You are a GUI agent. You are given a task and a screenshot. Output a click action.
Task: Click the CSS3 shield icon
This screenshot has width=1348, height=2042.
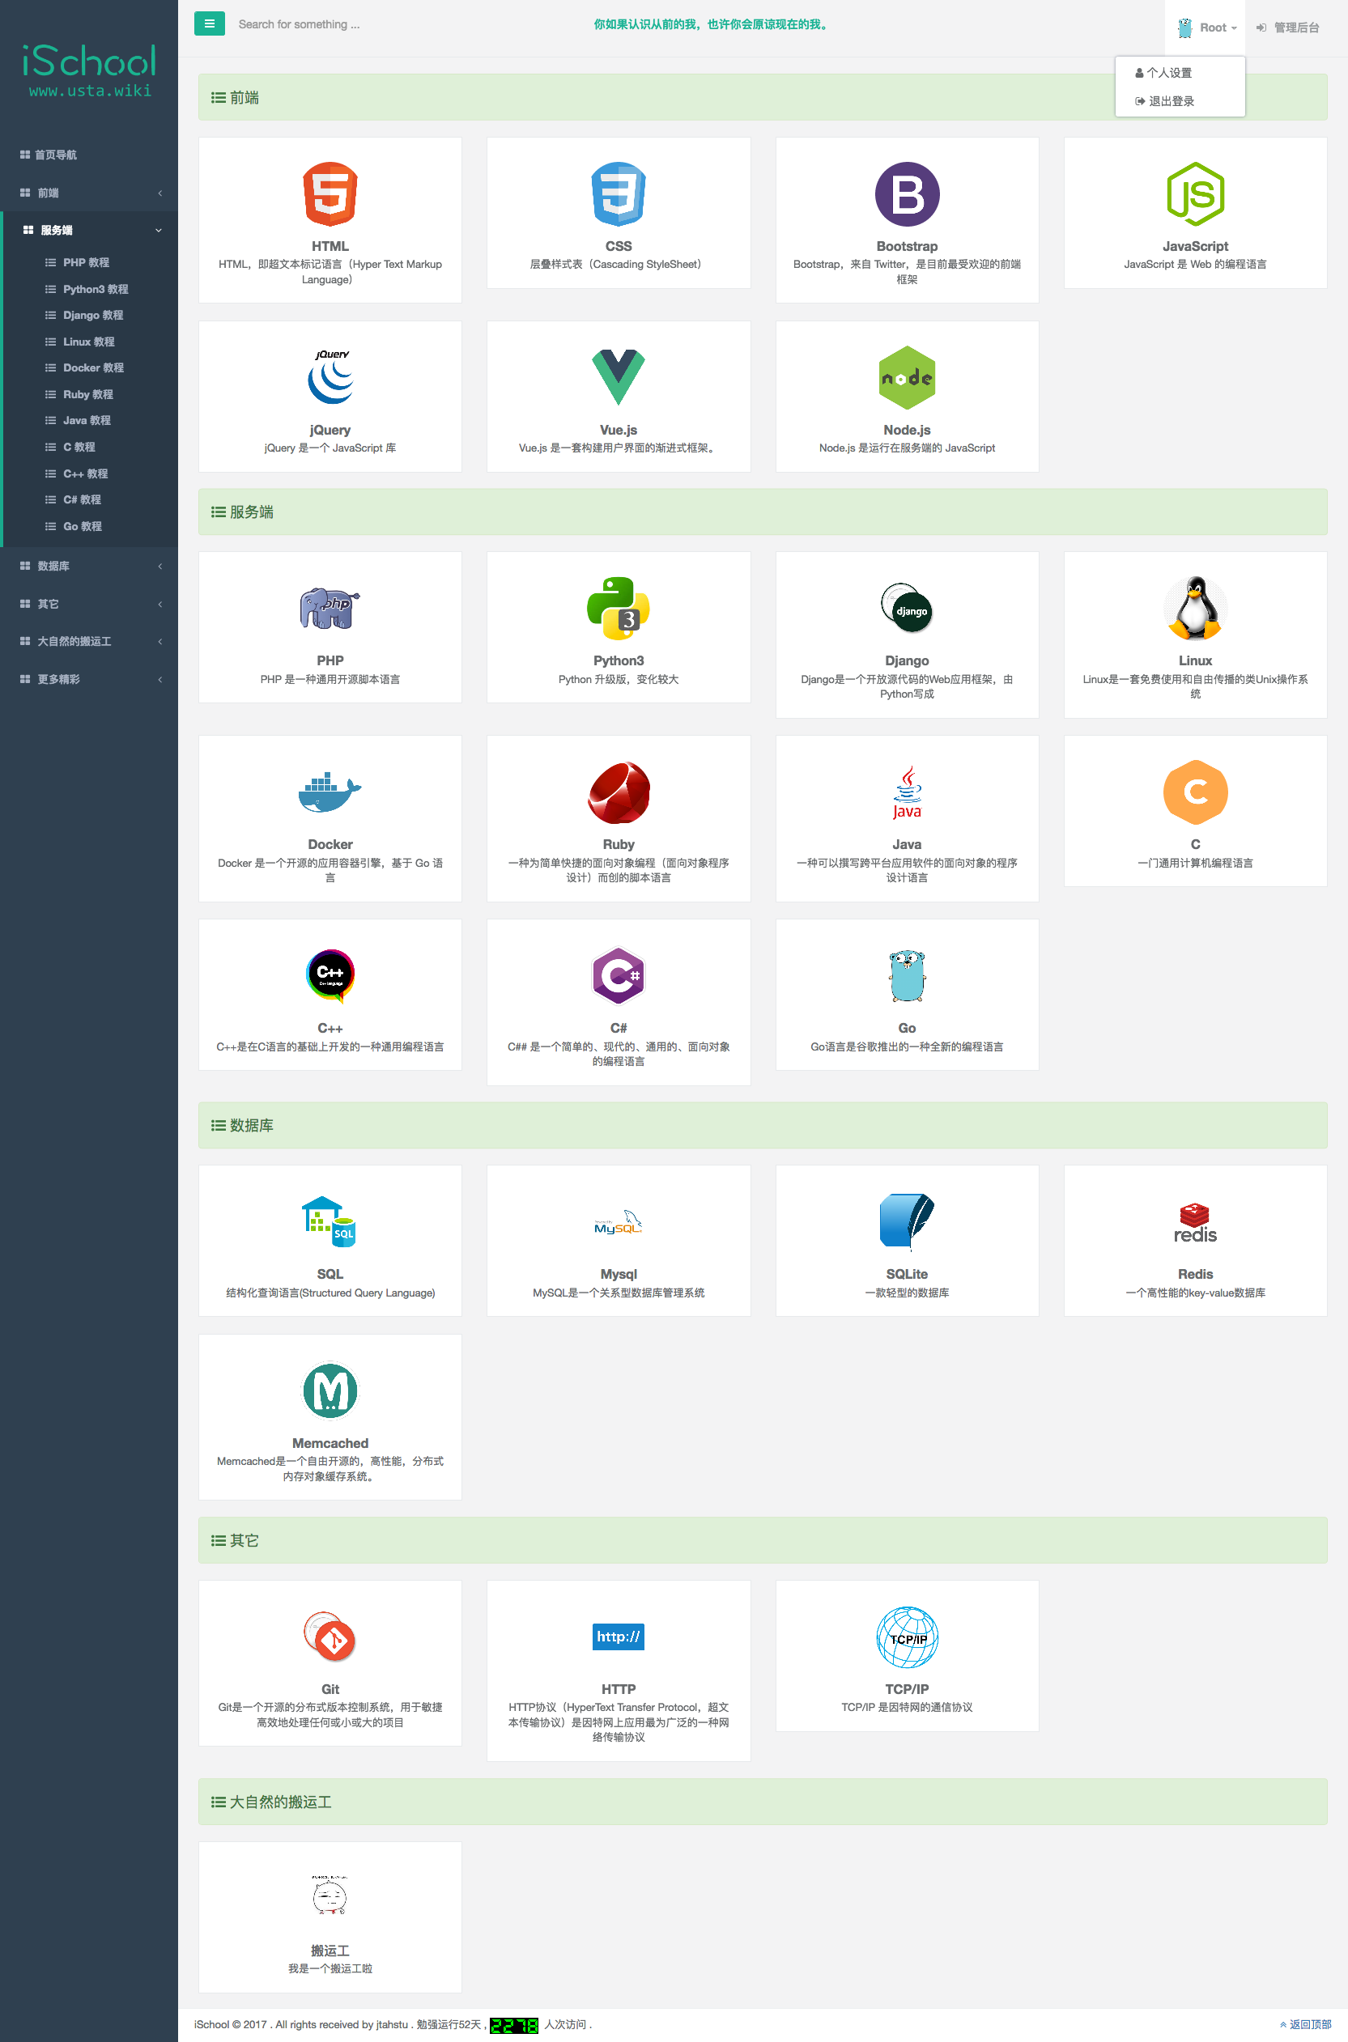[x=618, y=194]
